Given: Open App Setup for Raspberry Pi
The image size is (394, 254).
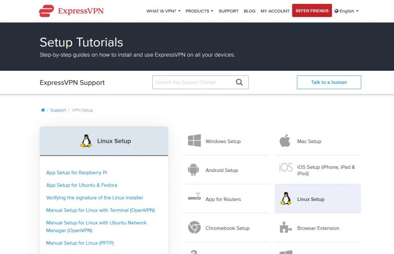Looking at the screenshot, I should 77,172.
